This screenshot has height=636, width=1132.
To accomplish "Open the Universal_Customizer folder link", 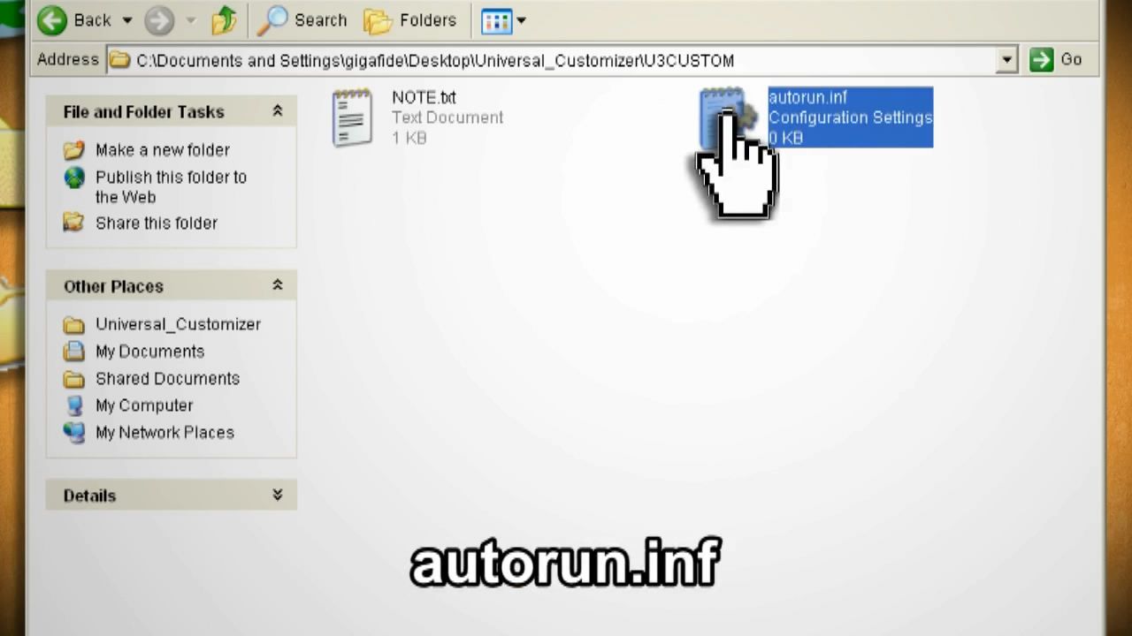I will [178, 324].
